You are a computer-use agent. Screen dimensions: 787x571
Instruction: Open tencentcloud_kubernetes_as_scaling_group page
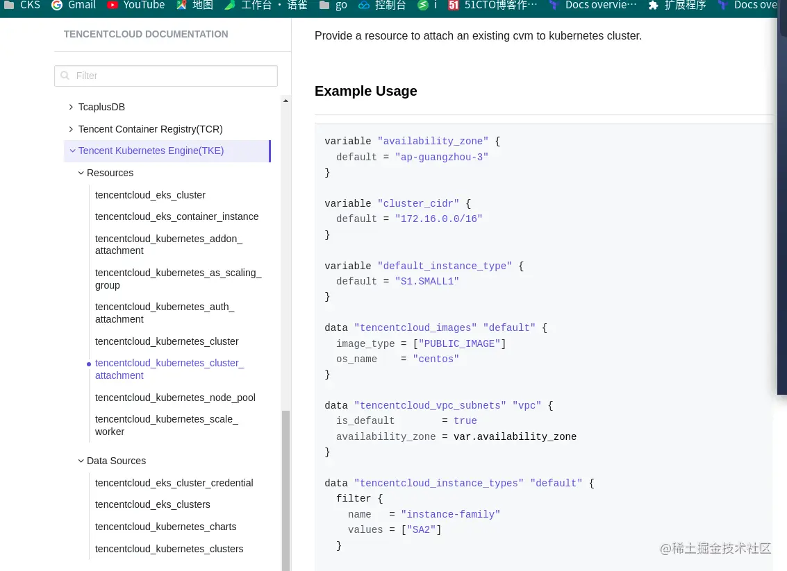pos(179,279)
